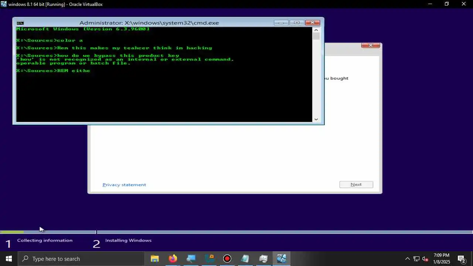Click the 'Installing Windows' step label
The width and height of the screenshot is (473, 266).
(x=128, y=241)
